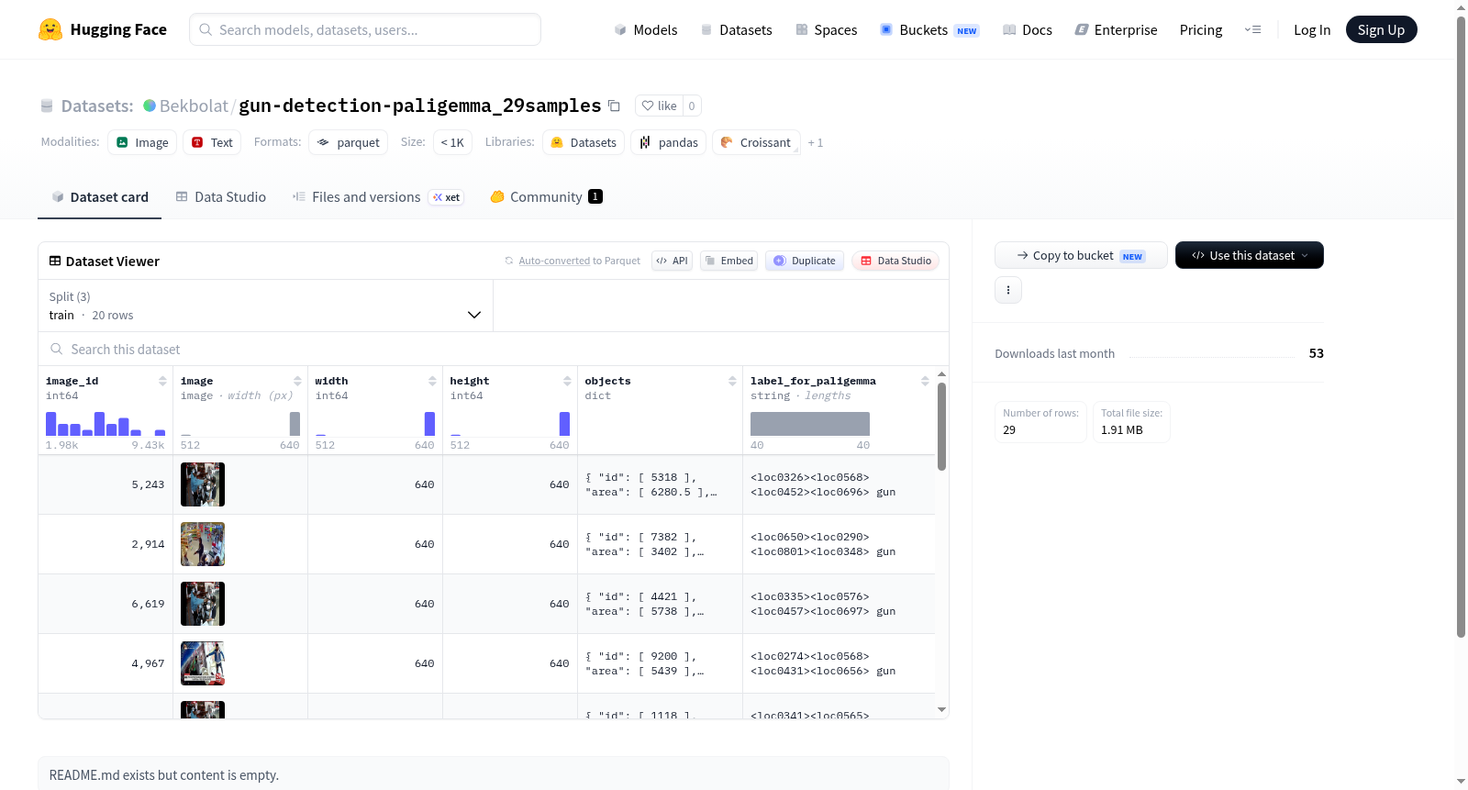1468x790 pixels.
Task: Click the API button in the viewer
Action: pos(672,261)
